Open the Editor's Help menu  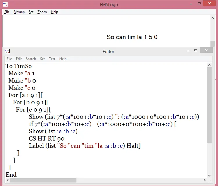[63, 59]
